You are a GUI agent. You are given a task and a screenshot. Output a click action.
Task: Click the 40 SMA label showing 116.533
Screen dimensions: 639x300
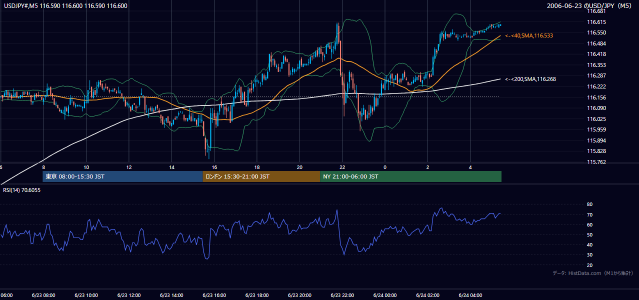(x=529, y=36)
